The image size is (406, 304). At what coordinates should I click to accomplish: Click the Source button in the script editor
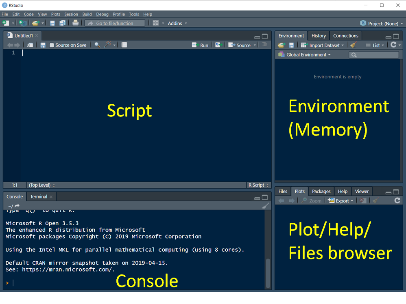239,45
